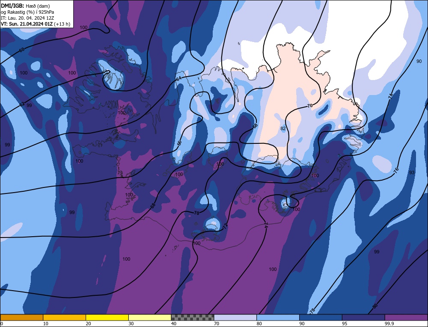428x327 pixels.
Task: Select the '66' contour label
Action: (x=179, y=143)
